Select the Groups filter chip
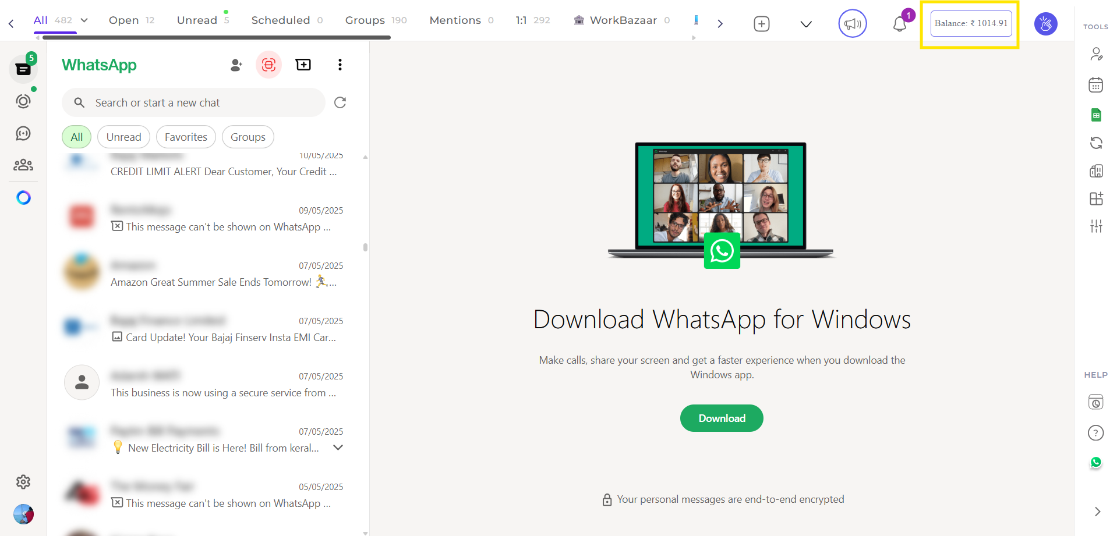The image size is (1117, 536). click(248, 137)
